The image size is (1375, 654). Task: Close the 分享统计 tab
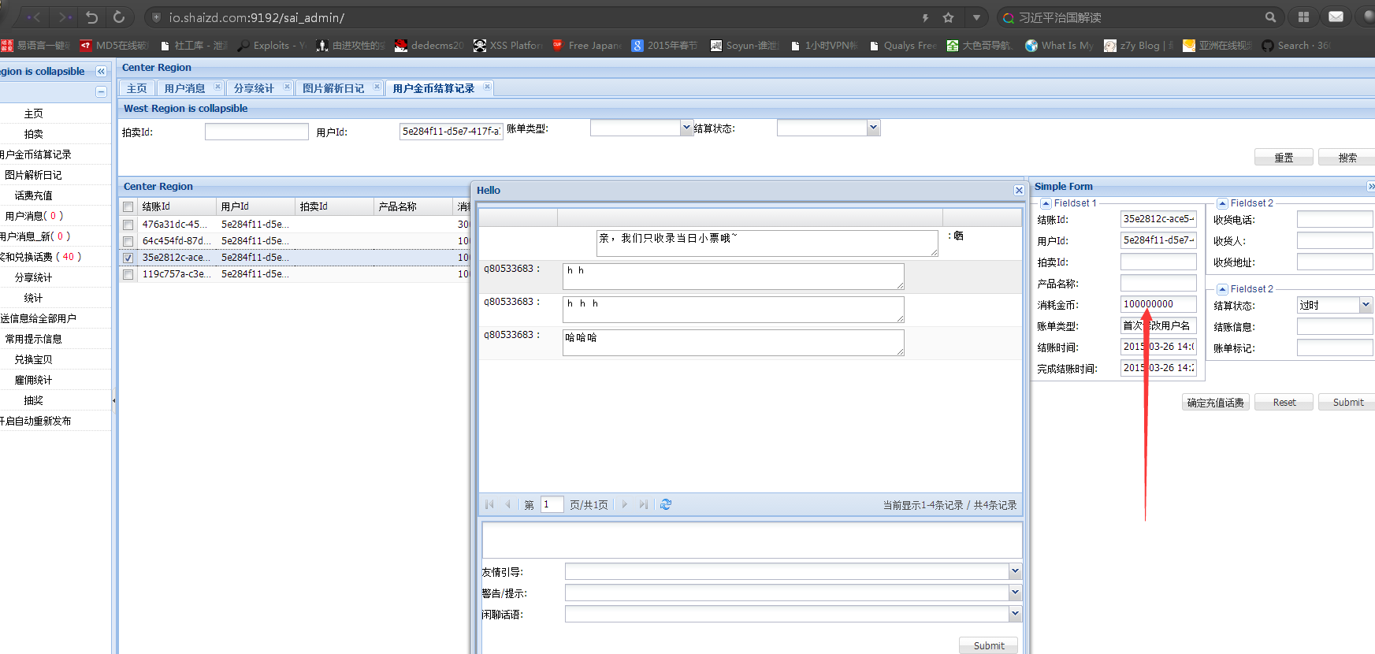coord(287,87)
